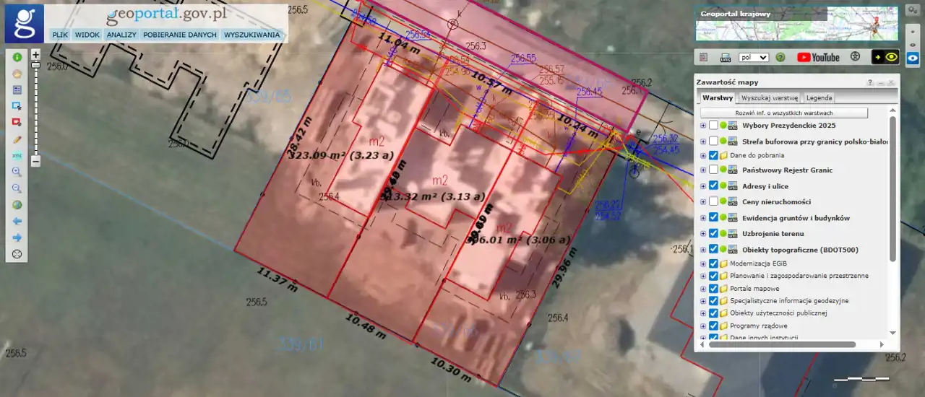
Task: Activate the pencil drawing tool
Action: (x=17, y=139)
